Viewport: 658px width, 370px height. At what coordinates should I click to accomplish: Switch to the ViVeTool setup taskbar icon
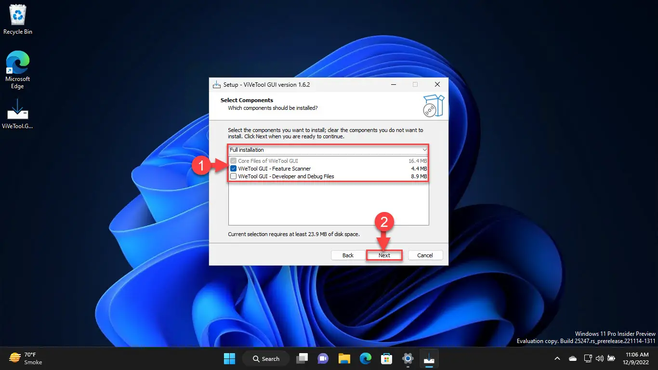click(428, 358)
